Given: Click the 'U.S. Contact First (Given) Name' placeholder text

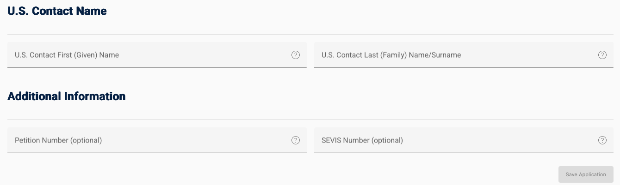Looking at the screenshot, I should (x=67, y=55).
